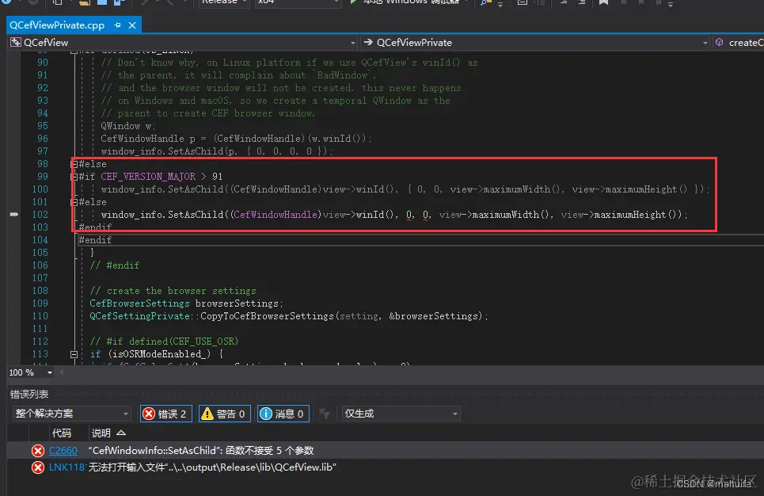Toggle the 消息 0 messages filter
Image resolution: width=764 pixels, height=496 pixels.
[283, 414]
